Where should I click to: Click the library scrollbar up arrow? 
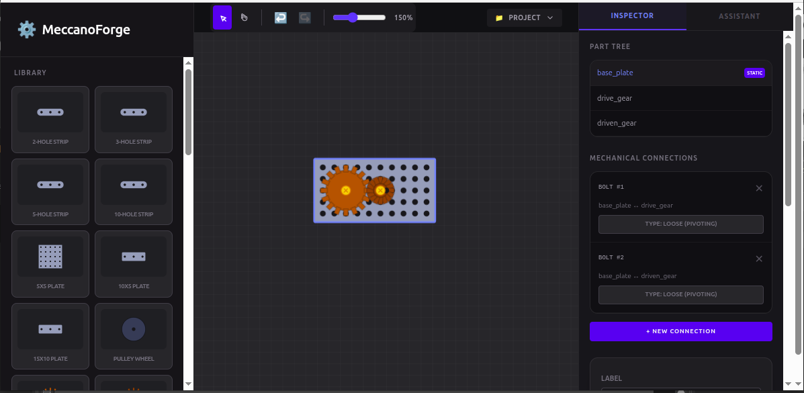click(x=188, y=62)
